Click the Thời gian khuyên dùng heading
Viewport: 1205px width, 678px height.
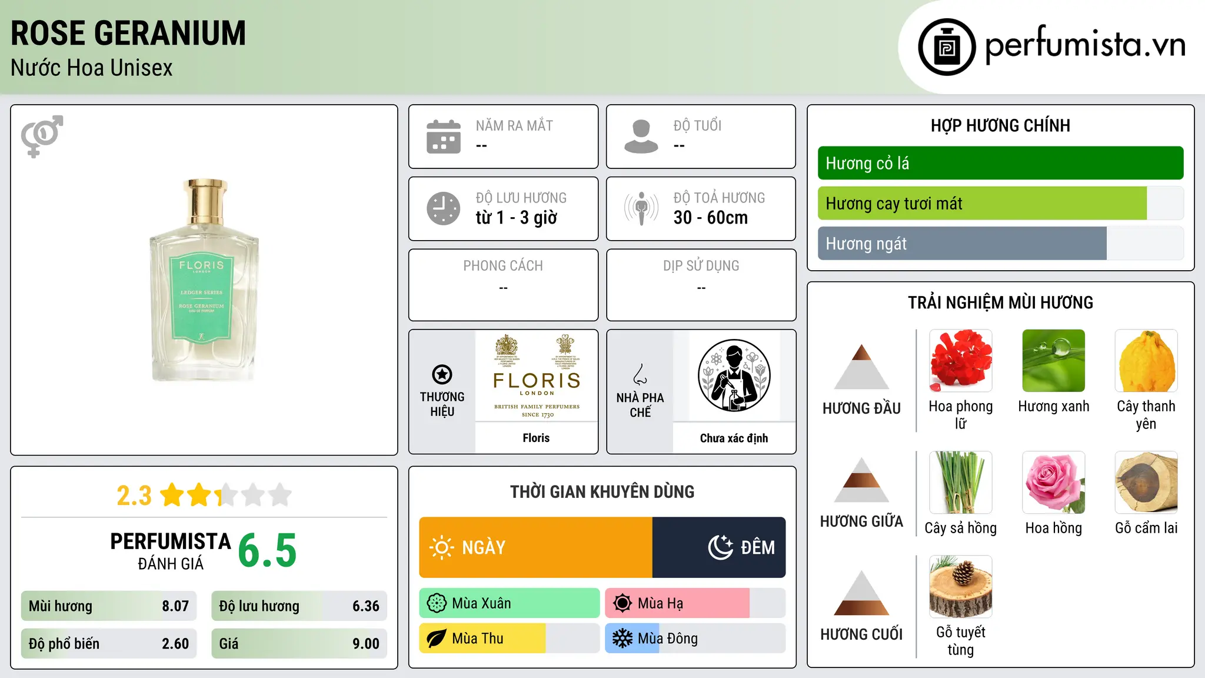tap(602, 491)
